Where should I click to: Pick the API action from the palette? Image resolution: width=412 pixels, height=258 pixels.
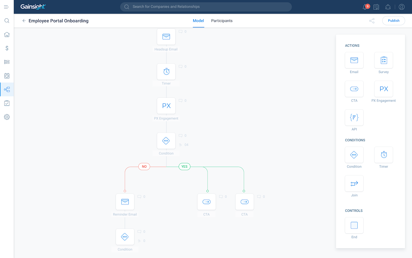354,118
